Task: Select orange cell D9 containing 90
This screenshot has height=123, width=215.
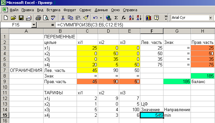Action: click(108, 81)
